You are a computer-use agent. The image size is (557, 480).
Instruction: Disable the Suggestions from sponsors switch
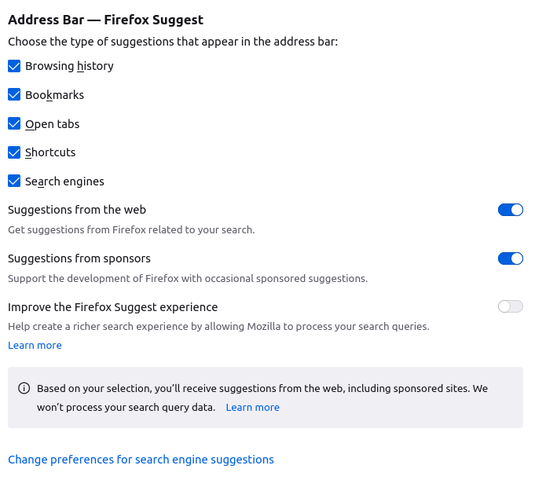click(510, 258)
